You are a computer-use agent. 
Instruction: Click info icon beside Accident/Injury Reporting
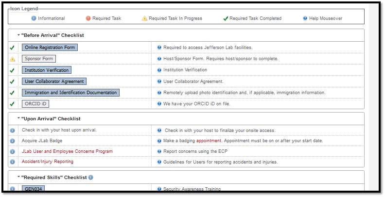13,162
